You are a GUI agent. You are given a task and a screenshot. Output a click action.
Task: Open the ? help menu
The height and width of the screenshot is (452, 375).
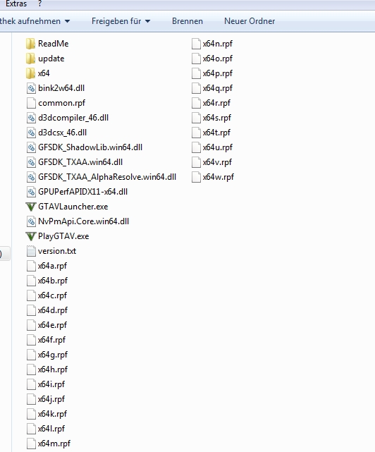tap(39, 4)
